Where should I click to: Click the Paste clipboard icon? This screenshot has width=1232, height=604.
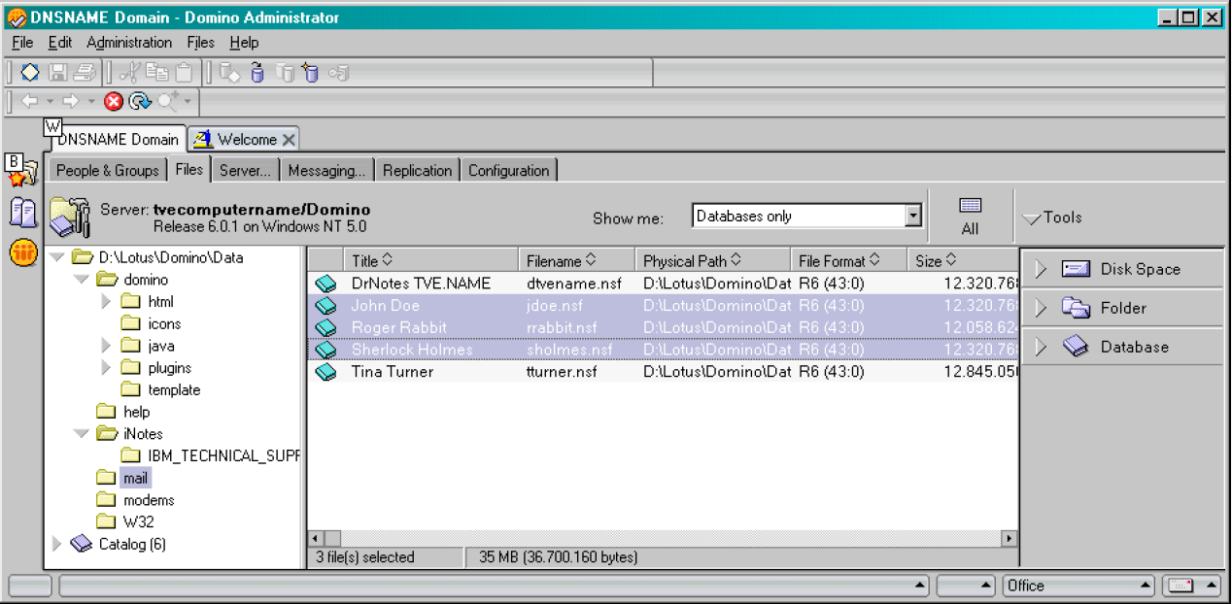(x=183, y=72)
